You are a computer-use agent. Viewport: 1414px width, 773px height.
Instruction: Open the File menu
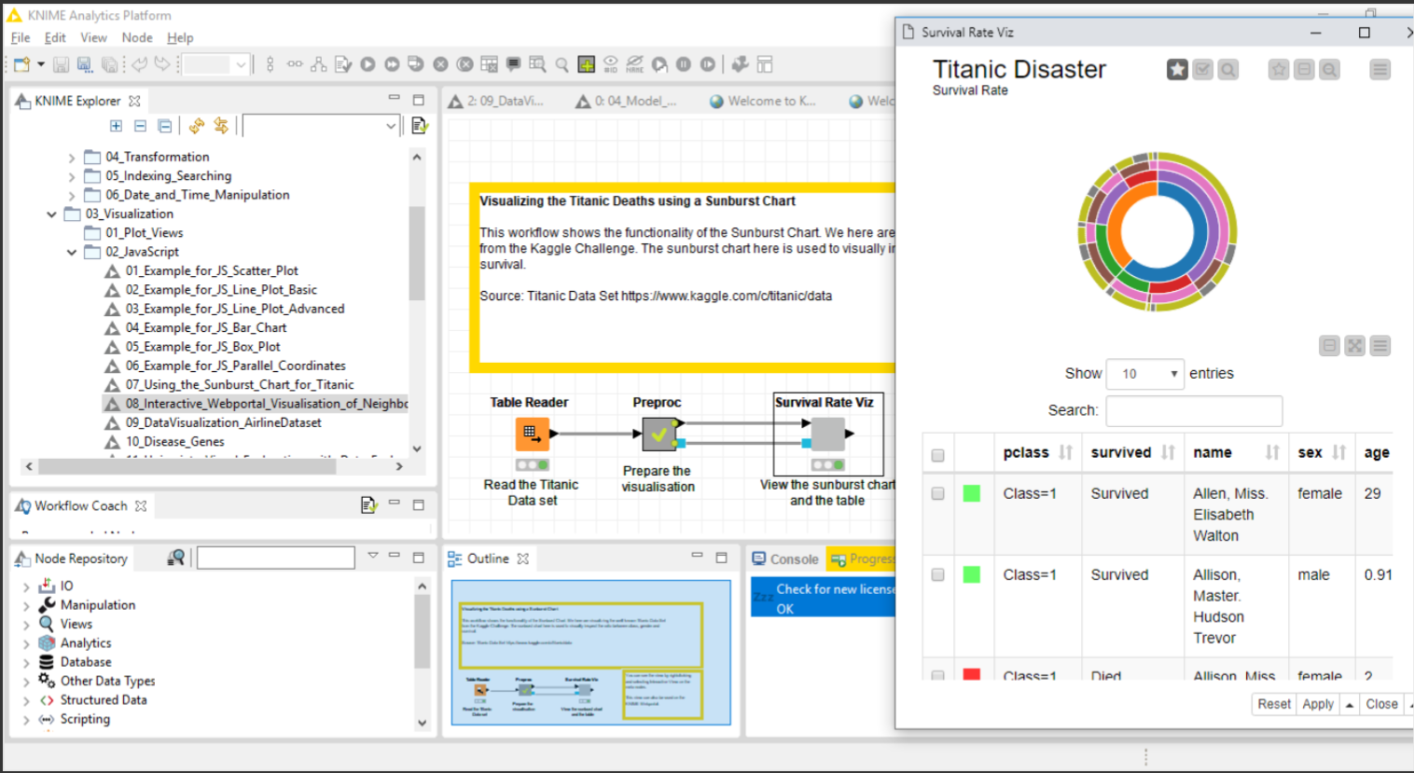[x=19, y=37]
